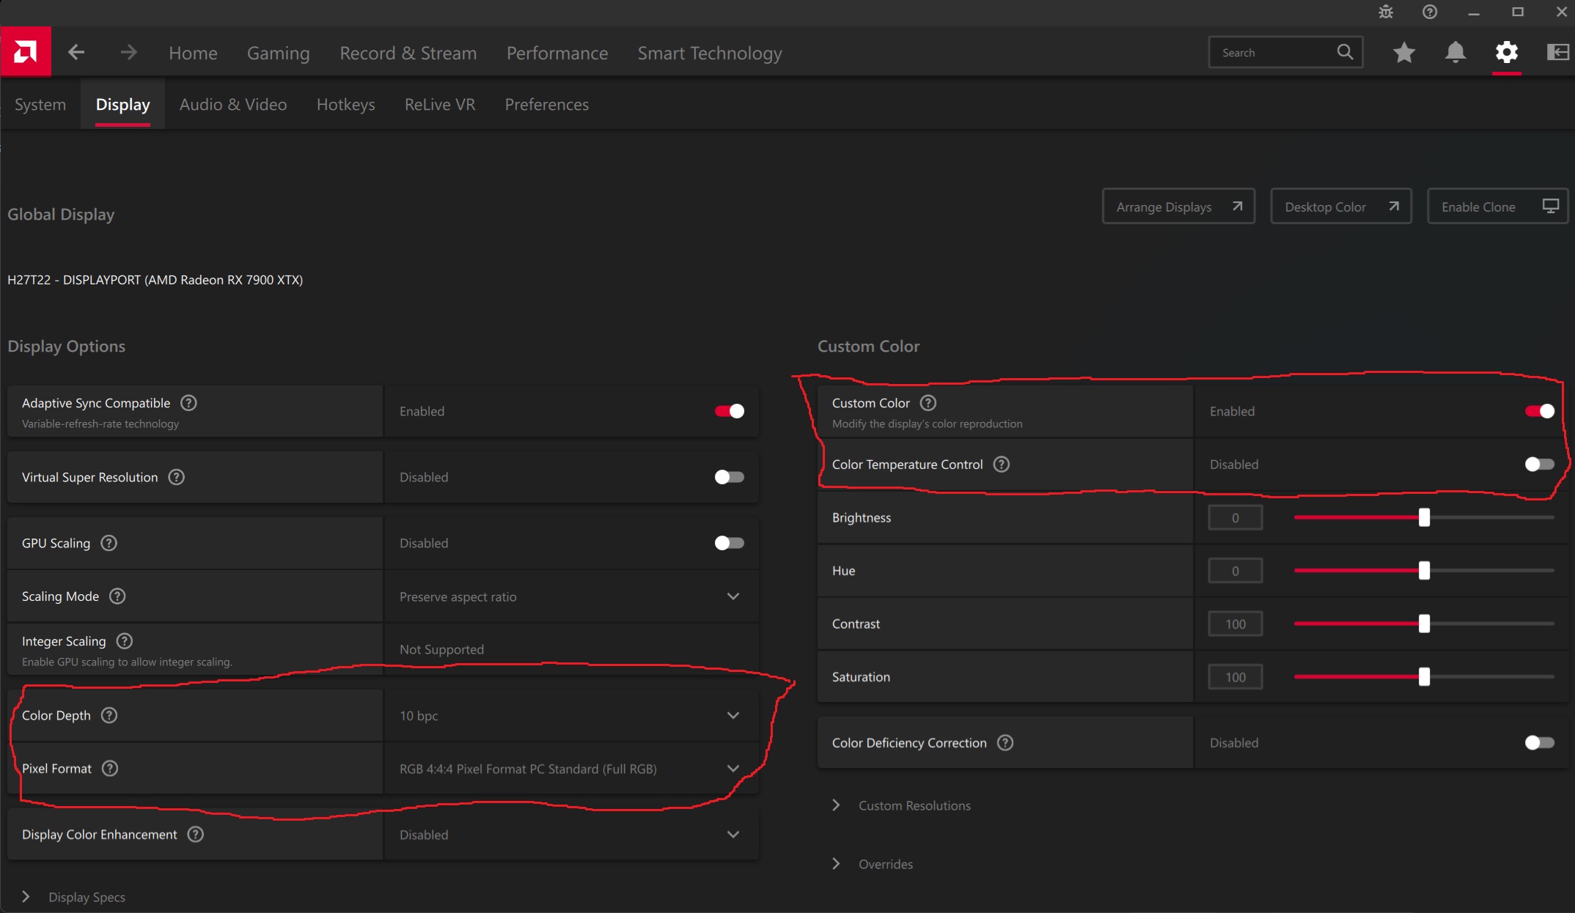Show help for Adaptive Sync Compatible
Screen dimensions: 1575x913
[x=188, y=403]
